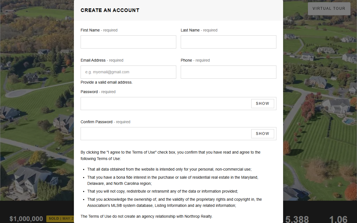Click inside the Password text box
The height and width of the screenshot is (223, 357).
click(166, 103)
